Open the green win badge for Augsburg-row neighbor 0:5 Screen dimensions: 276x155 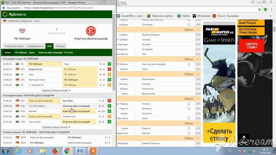(x=109, y=106)
